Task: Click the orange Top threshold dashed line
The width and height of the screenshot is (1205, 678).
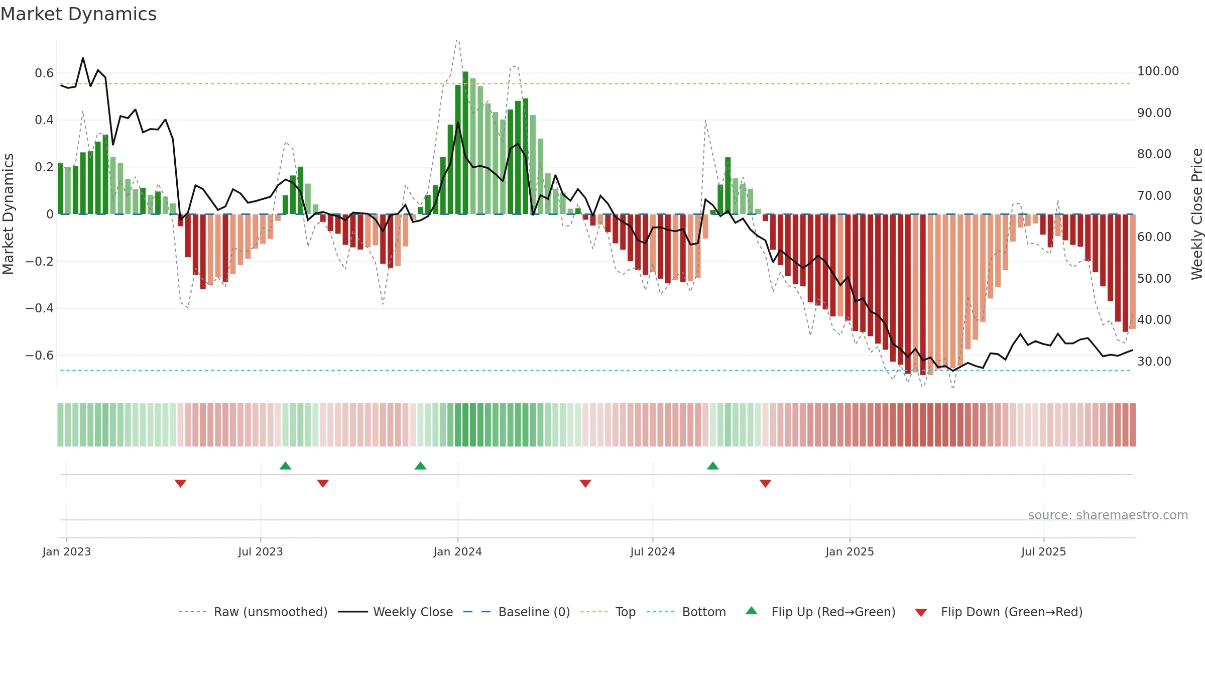Action: [x=595, y=83]
